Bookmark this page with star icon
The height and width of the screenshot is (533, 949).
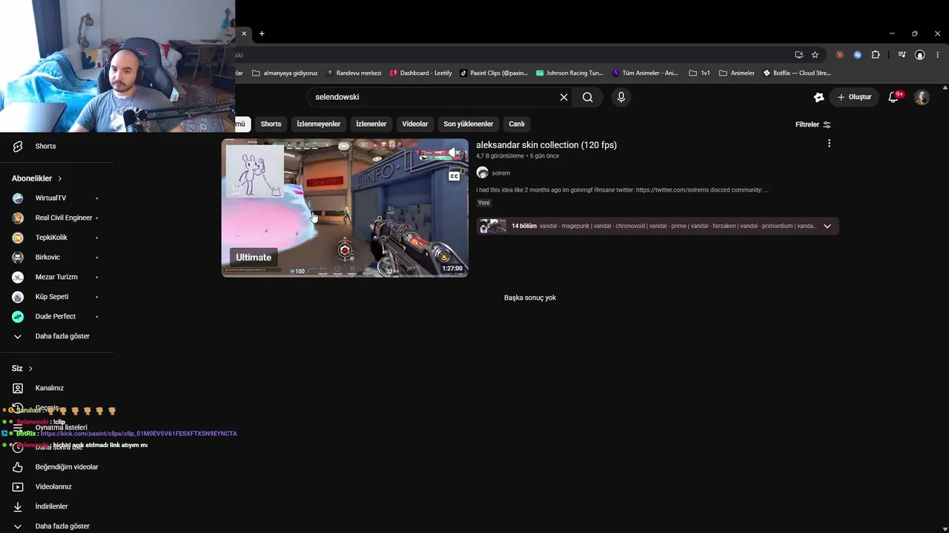pyautogui.click(x=815, y=55)
